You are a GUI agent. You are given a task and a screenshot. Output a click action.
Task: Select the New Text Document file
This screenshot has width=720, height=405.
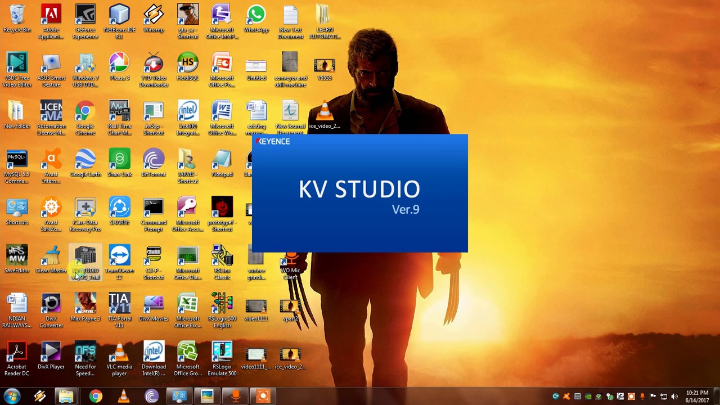(290, 22)
